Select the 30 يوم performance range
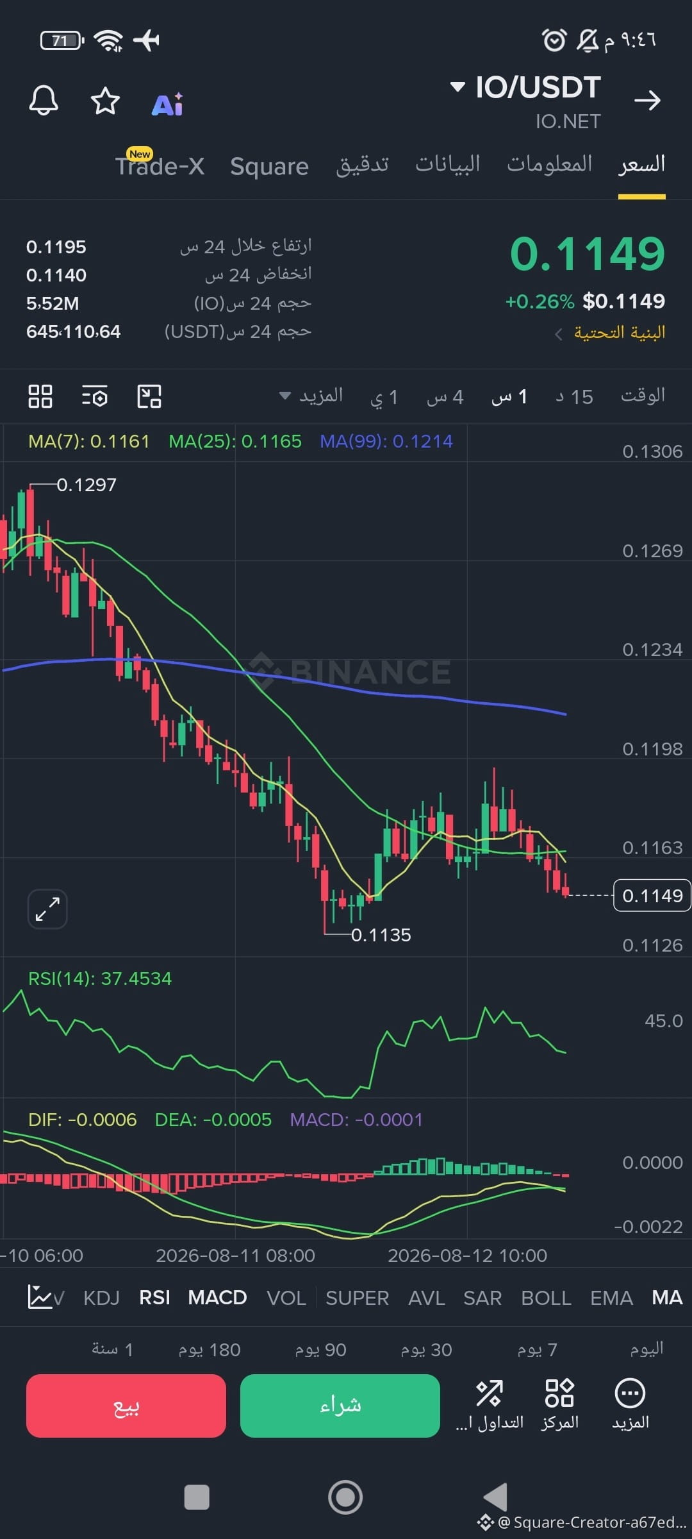This screenshot has width=692, height=1539. click(x=426, y=1349)
